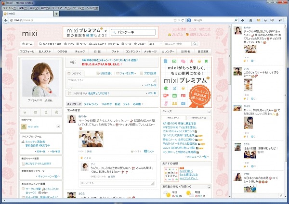Screen dimensions: 289x204
Task: Open the mixiニュース一覧へ link
Action: coord(197,157)
